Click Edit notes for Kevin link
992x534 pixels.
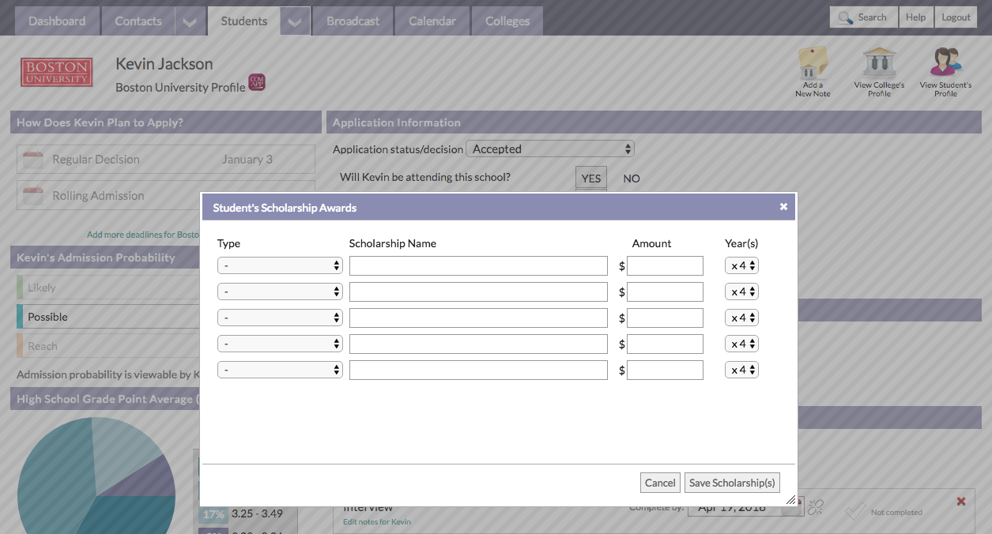click(x=377, y=521)
